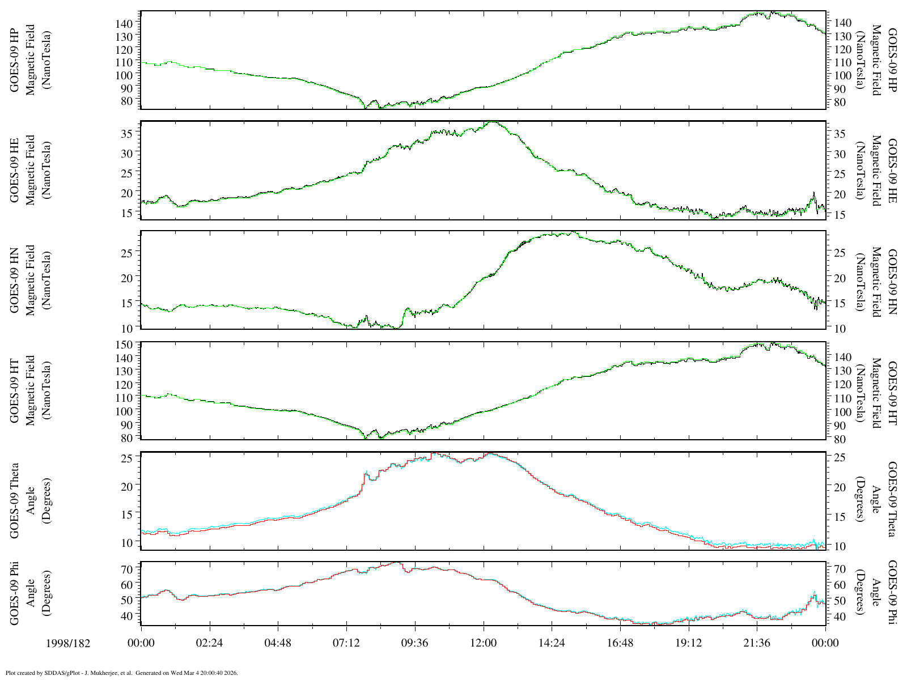
Task: Click "10" on the left GOES-09 HN axis
Action: click(x=126, y=328)
